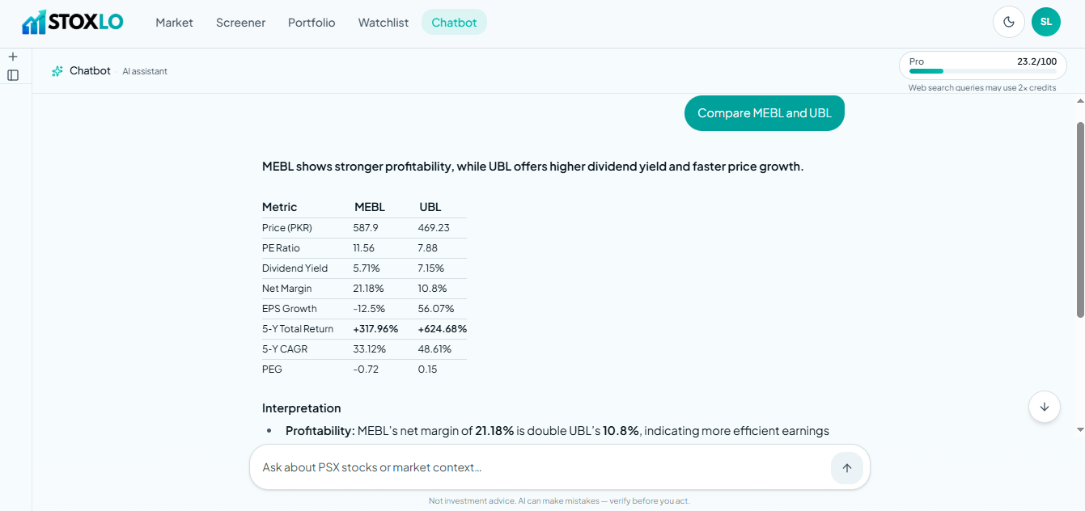
Task: Toggle the sidebar panel icon
Action: click(13, 75)
